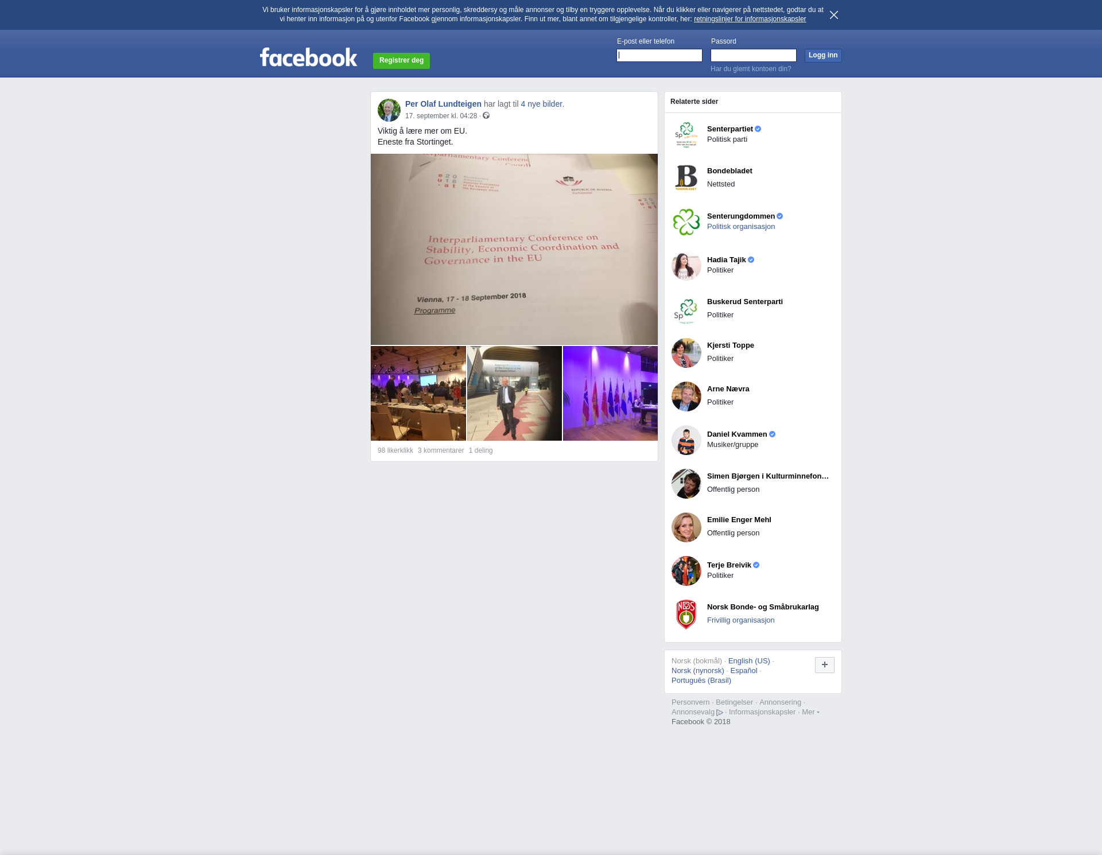Open Kjersti Toppe name link

[731, 345]
